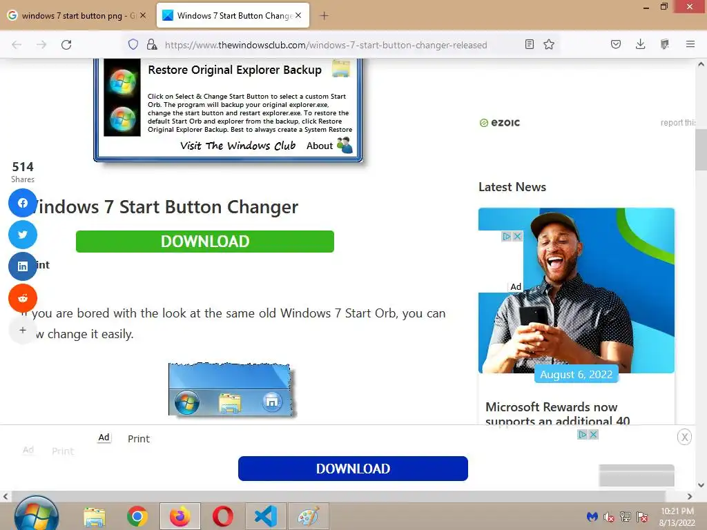Click the August 6, 2022 date label
Viewport: 707px width, 530px height.
pos(577,375)
